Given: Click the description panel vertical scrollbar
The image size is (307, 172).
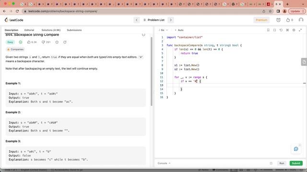Looking at the screenshot, I should coord(152,71).
